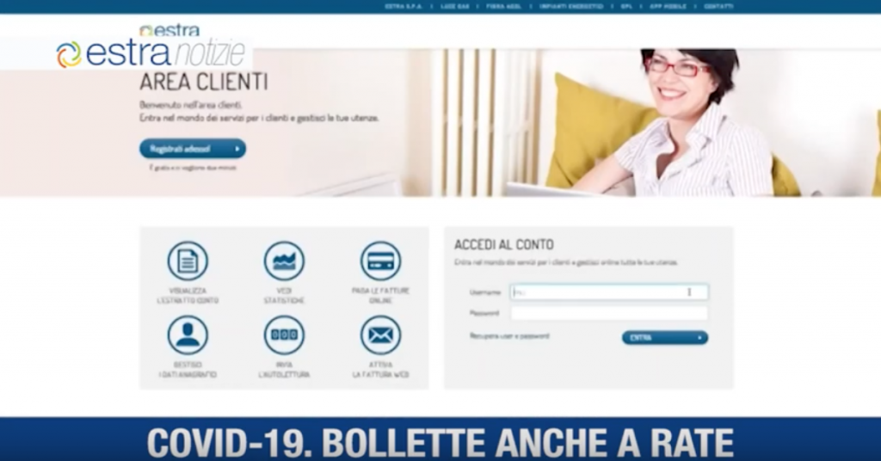Click the hero photo of smiling woman
Screen dimensions: 881x461
point(680,122)
